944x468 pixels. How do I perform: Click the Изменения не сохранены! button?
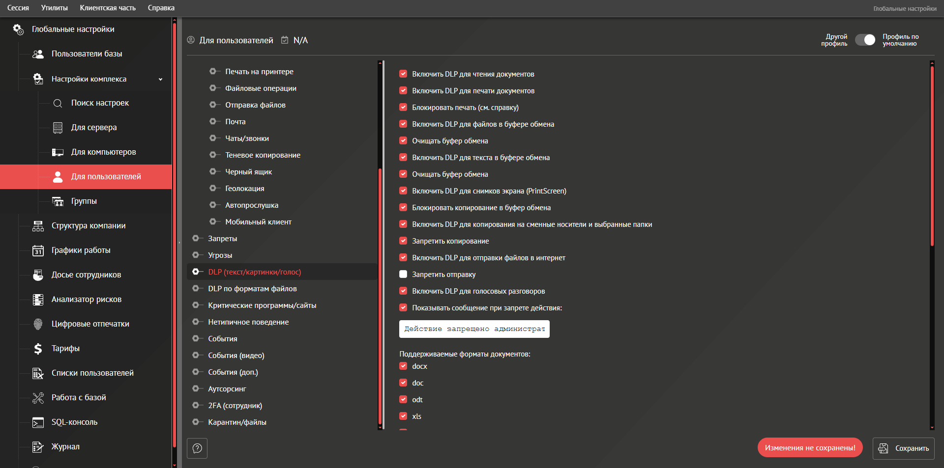[x=810, y=448]
